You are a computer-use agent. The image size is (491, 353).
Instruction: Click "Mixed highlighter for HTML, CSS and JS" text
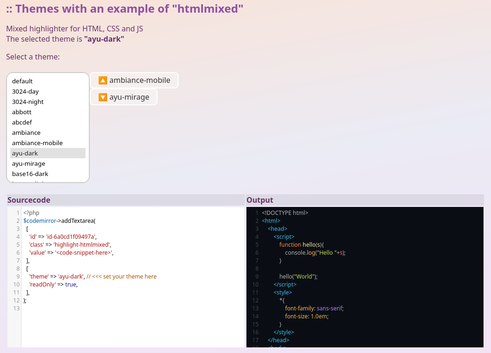[x=74, y=29]
